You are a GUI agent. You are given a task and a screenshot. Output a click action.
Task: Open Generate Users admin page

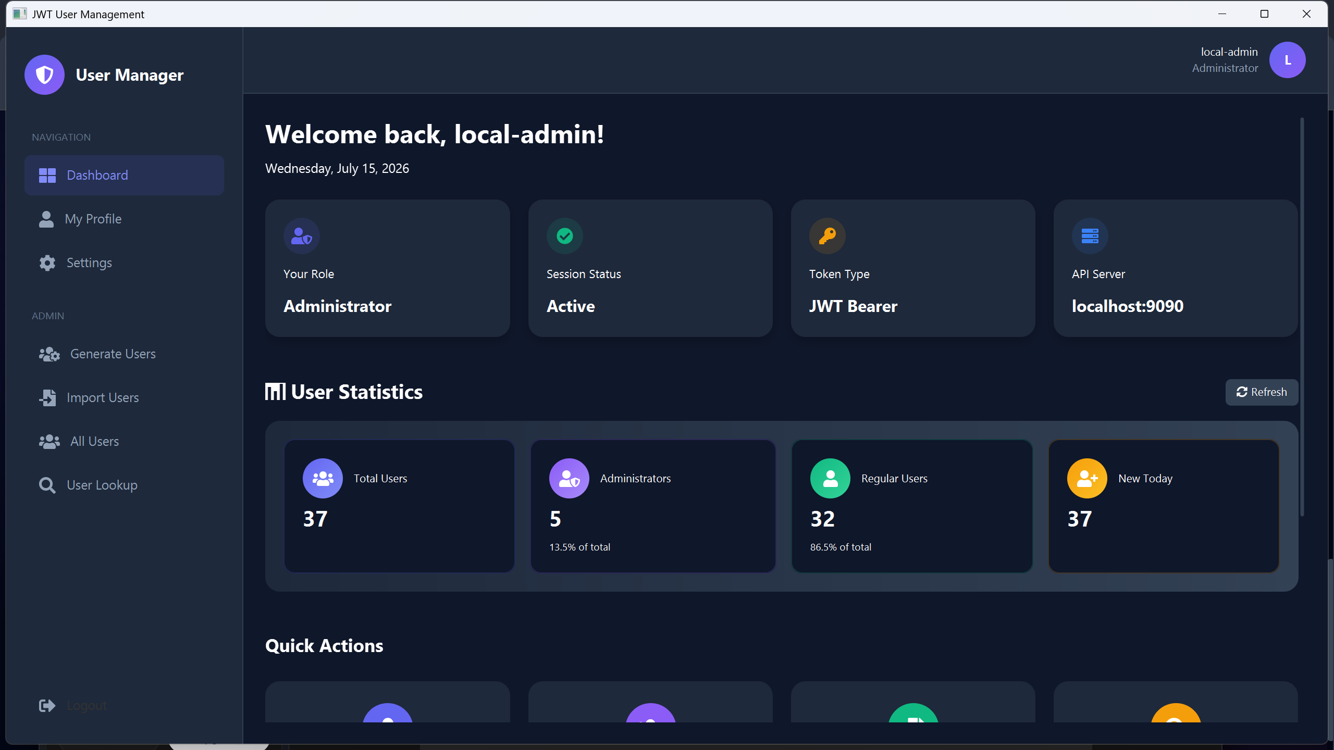coord(124,354)
